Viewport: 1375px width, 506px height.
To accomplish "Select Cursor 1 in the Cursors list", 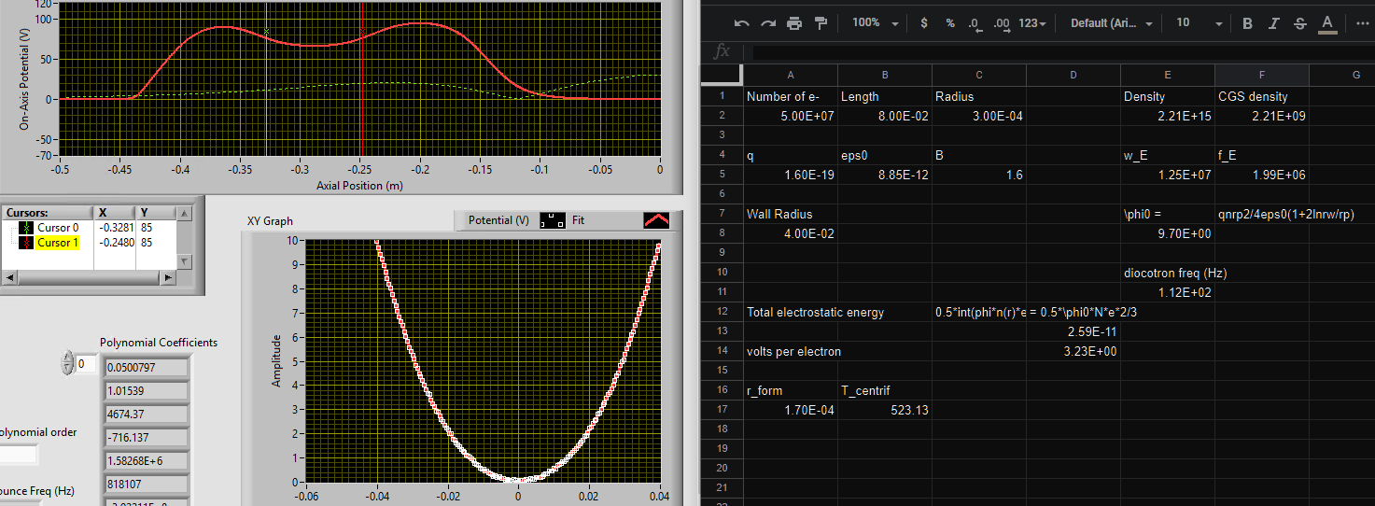I will point(56,243).
